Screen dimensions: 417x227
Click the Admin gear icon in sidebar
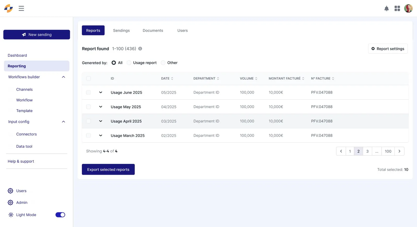point(10,203)
